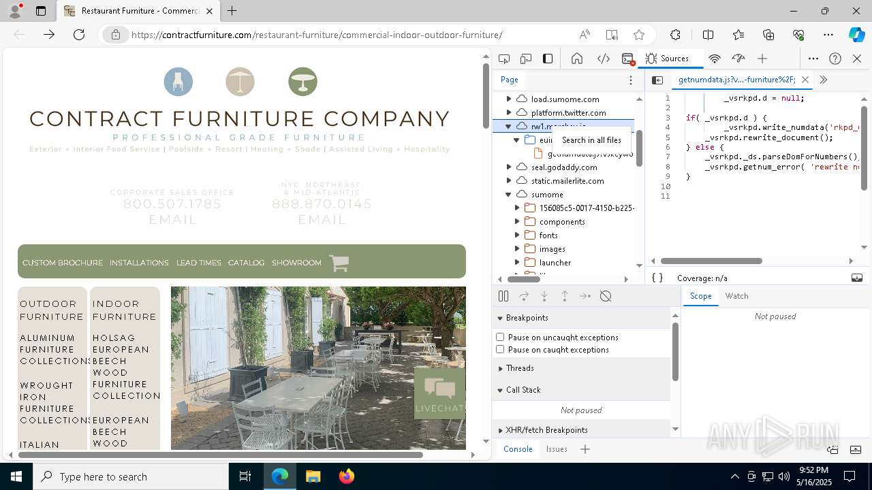Switch to the Watch tab

coord(736,296)
